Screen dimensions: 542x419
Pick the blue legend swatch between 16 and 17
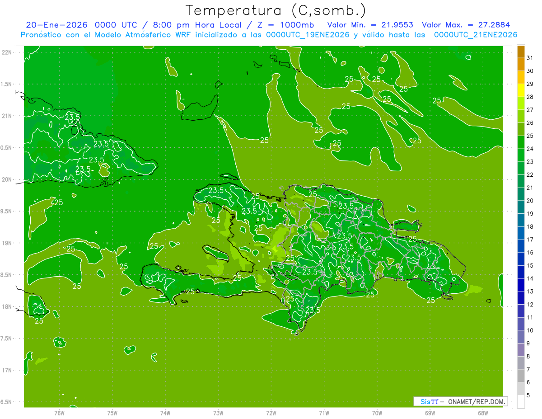[x=521, y=246]
